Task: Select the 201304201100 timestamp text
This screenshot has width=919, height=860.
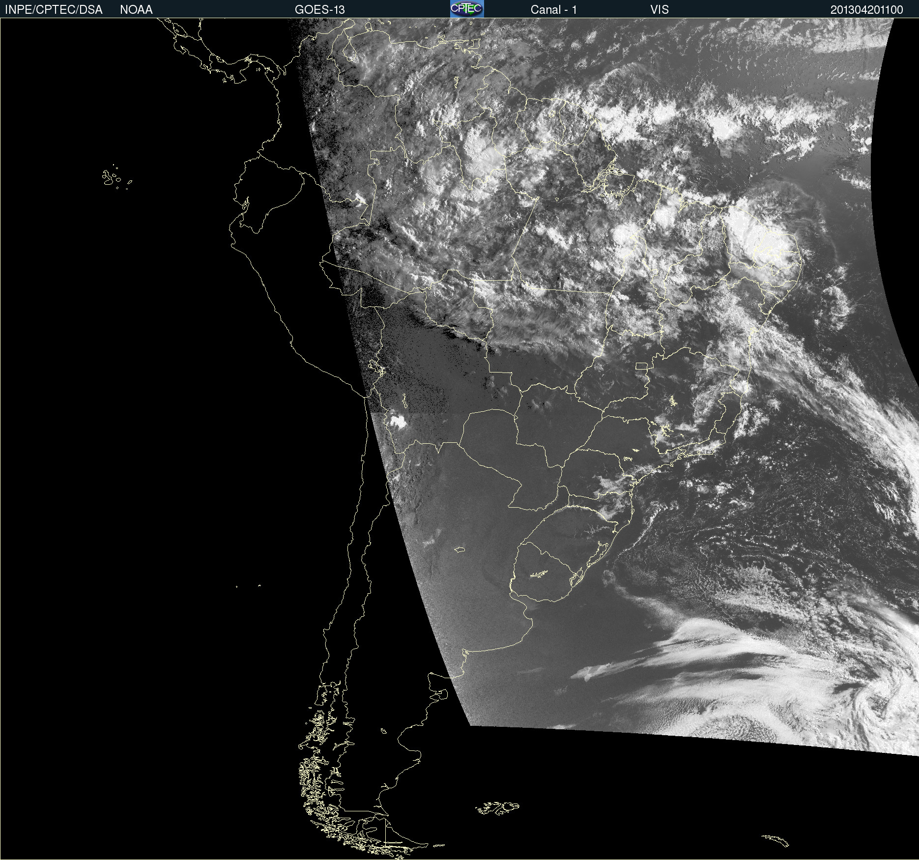Action: point(867,10)
